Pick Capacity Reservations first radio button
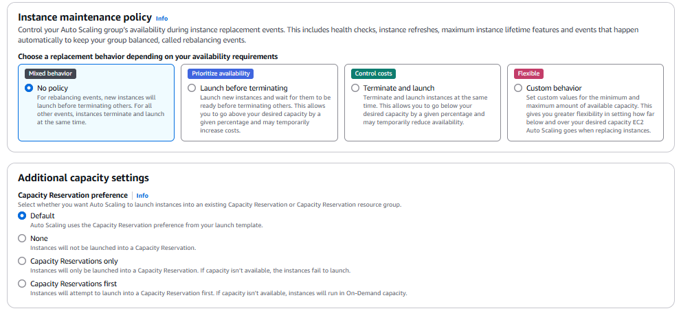Viewport: 681px width, 311px height. (x=22, y=284)
